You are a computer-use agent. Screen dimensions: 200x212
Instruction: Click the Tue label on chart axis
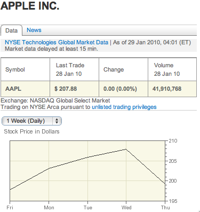tap(88, 208)
